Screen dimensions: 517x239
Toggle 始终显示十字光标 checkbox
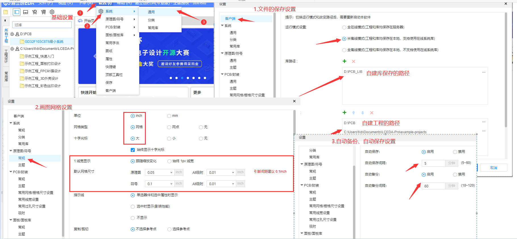point(133,150)
